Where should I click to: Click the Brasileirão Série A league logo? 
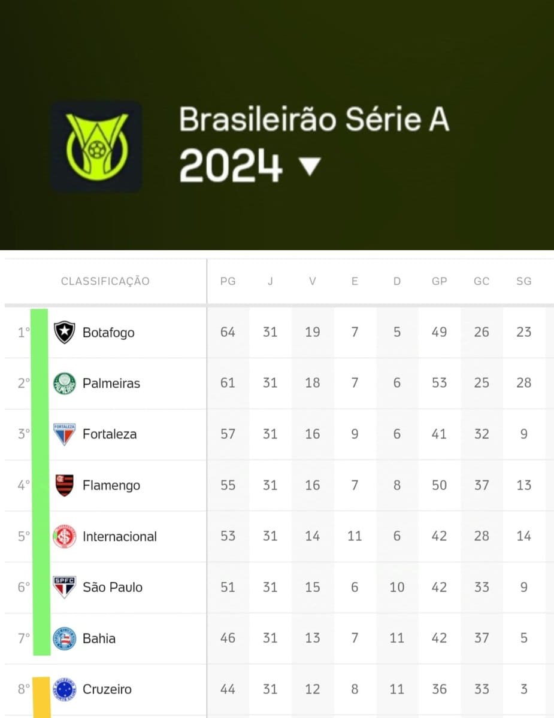96,147
